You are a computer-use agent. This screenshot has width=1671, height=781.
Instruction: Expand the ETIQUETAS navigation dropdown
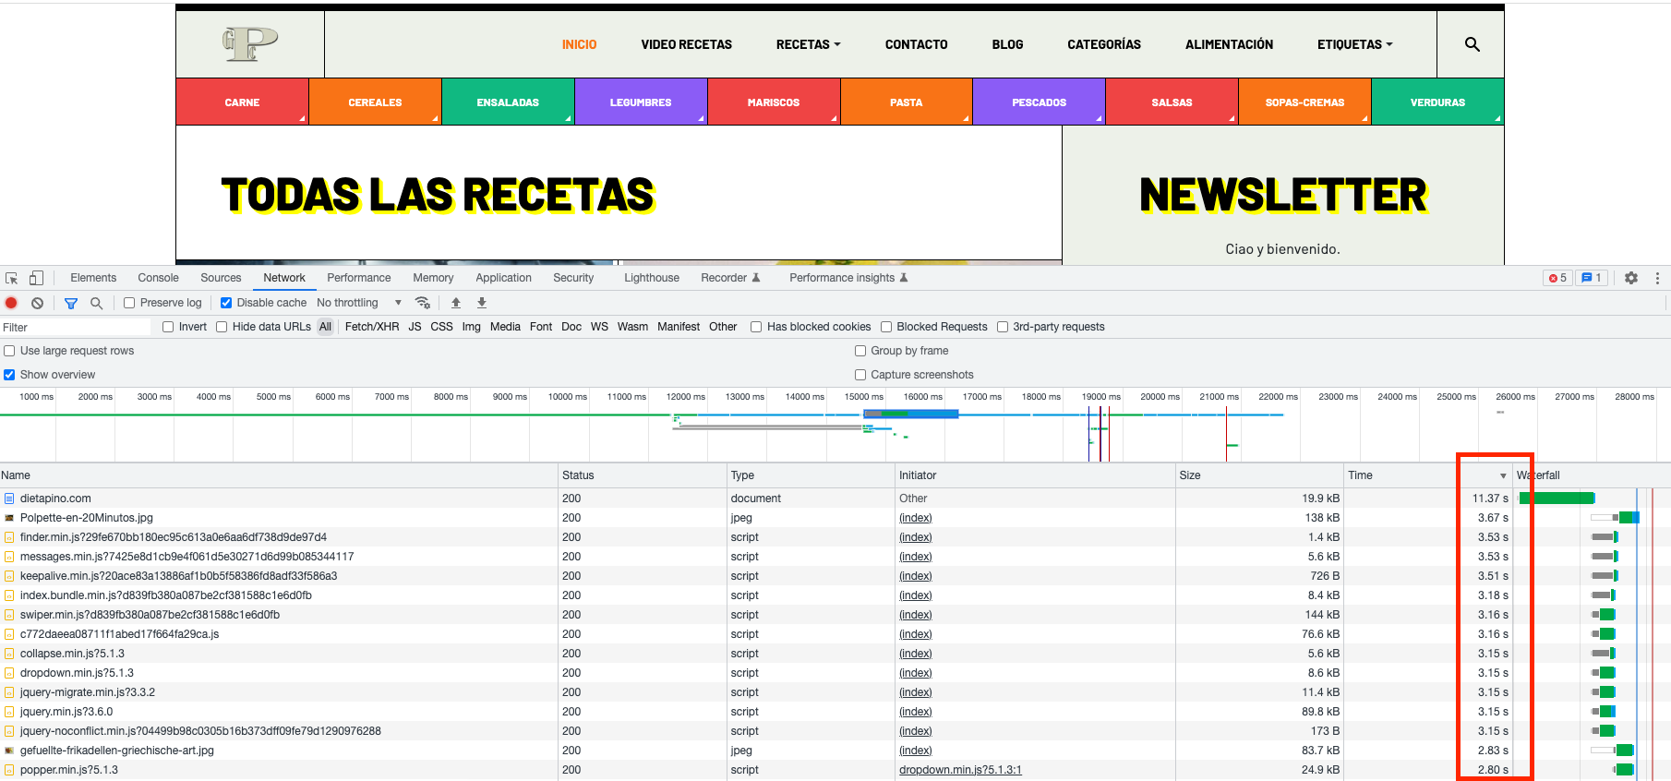click(x=1354, y=44)
